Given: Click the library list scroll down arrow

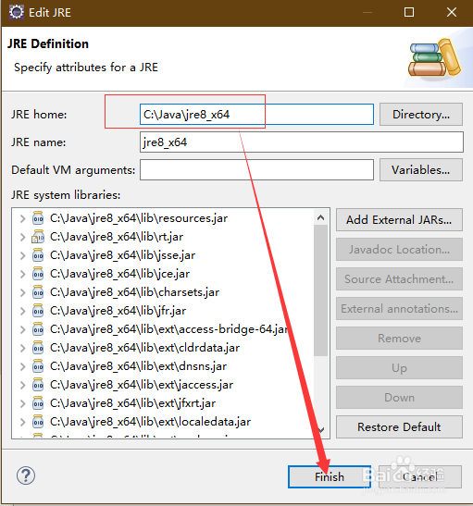Looking at the screenshot, I should [x=321, y=430].
